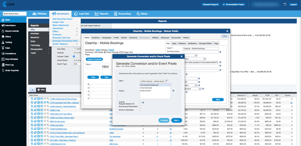Click chat bubble icon in Cleartrip row
Image resolution: width=301 pixels, height=146 pixels.
point(35,106)
